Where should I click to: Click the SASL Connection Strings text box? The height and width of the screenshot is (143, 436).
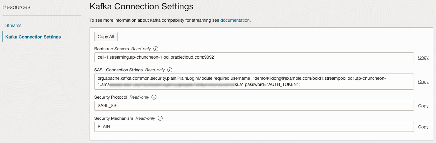pos(253,82)
